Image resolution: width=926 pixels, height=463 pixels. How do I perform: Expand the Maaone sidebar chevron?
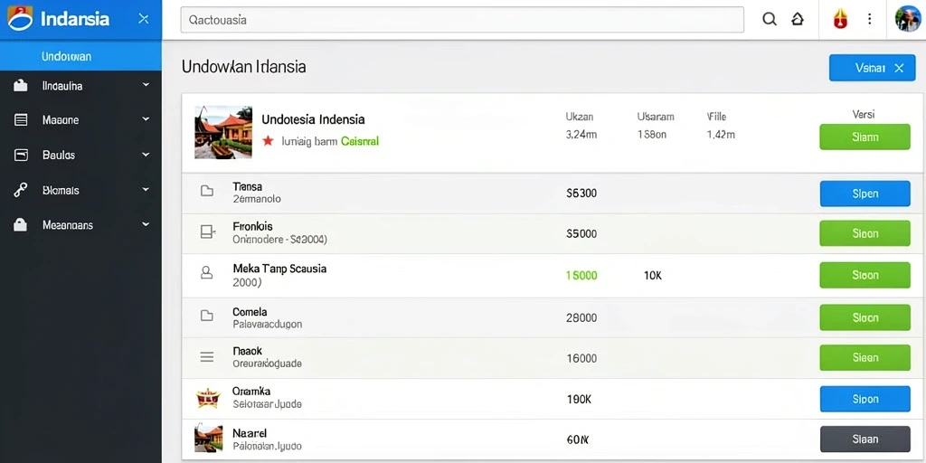(146, 119)
